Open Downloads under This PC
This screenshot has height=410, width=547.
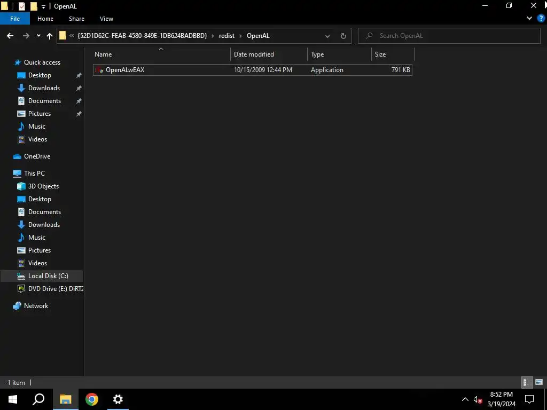(x=44, y=225)
